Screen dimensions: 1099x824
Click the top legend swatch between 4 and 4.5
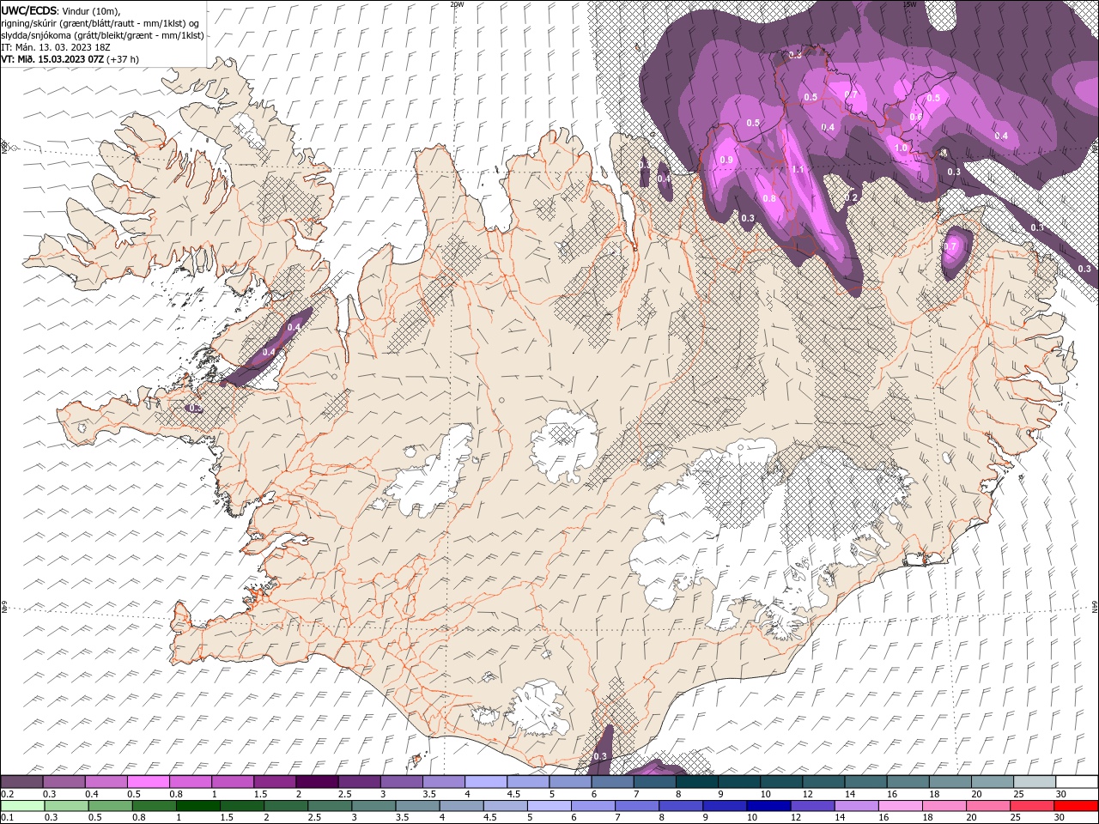(x=485, y=781)
